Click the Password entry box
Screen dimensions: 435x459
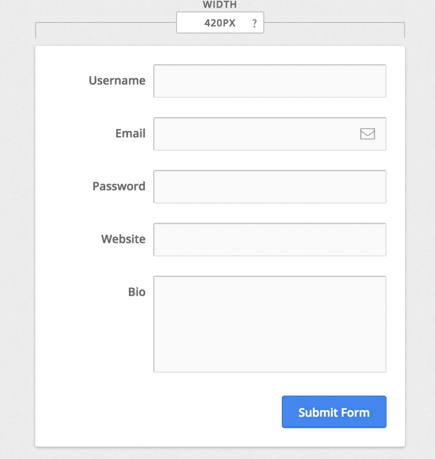click(270, 186)
